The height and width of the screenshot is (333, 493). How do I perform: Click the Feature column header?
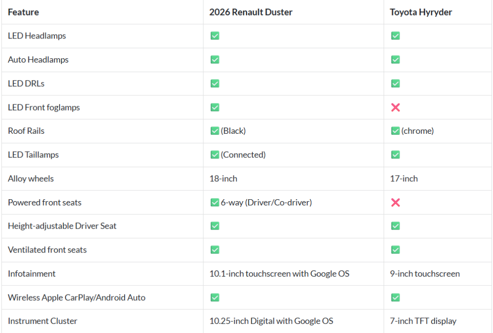coord(24,12)
